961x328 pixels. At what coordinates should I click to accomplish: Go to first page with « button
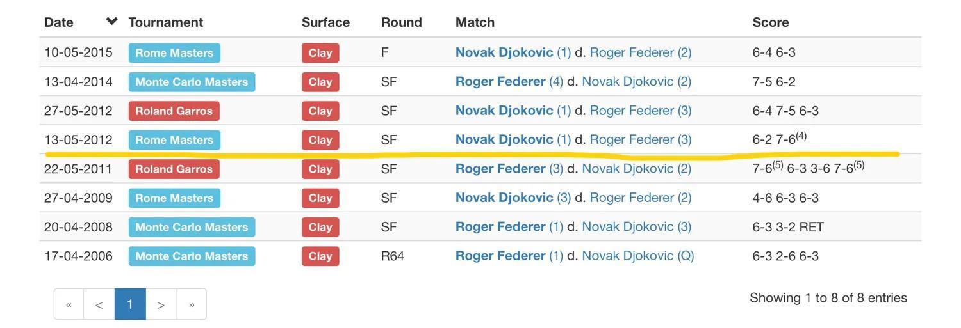tap(69, 304)
